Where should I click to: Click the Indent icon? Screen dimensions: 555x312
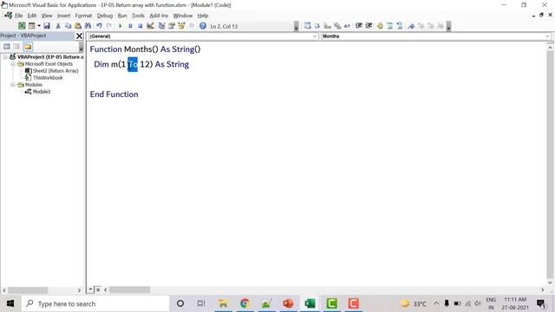359,26
